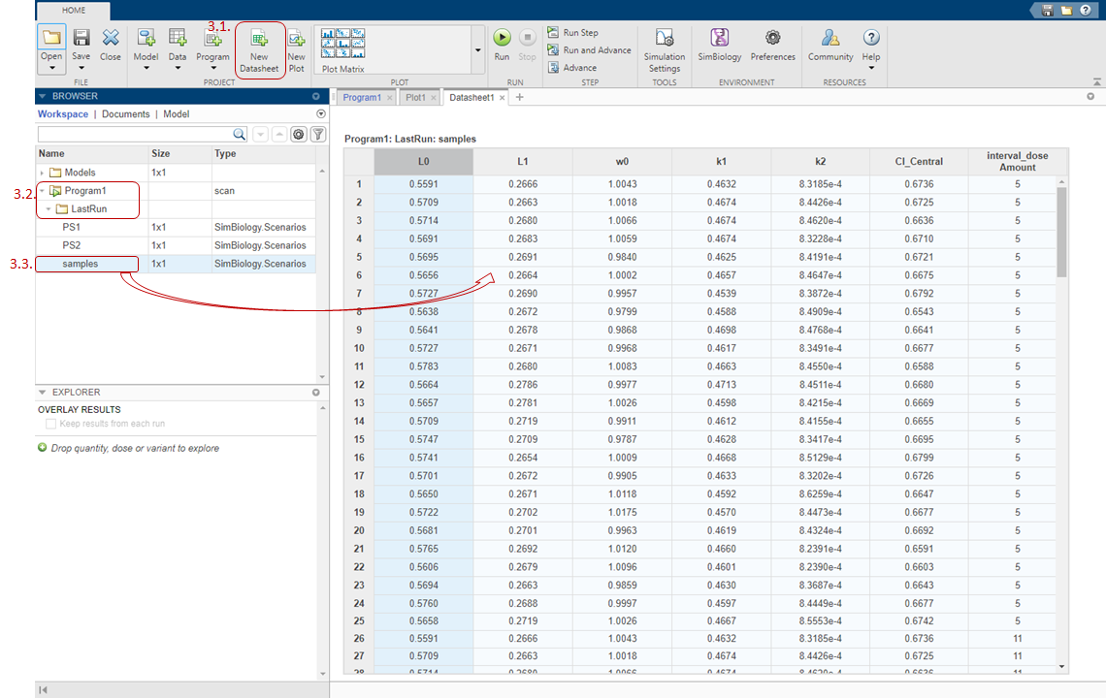Viewport: 1106px width, 698px height.
Task: Switch to the Plot1 tab
Action: point(415,98)
